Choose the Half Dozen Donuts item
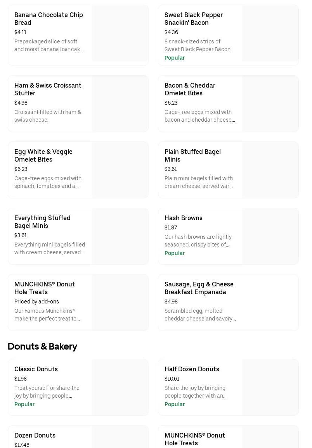 [x=192, y=369]
